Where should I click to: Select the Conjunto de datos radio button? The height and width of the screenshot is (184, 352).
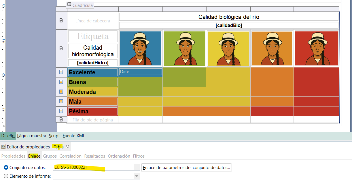6,167
